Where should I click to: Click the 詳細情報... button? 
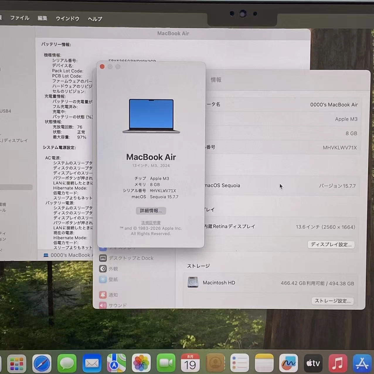click(x=151, y=211)
